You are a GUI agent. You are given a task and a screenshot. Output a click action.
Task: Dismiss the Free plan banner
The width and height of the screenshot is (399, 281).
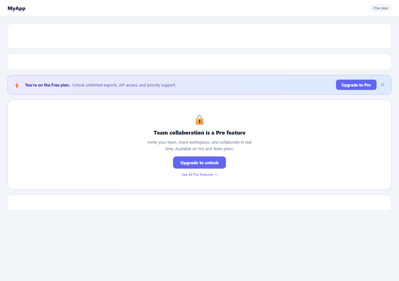click(x=382, y=85)
